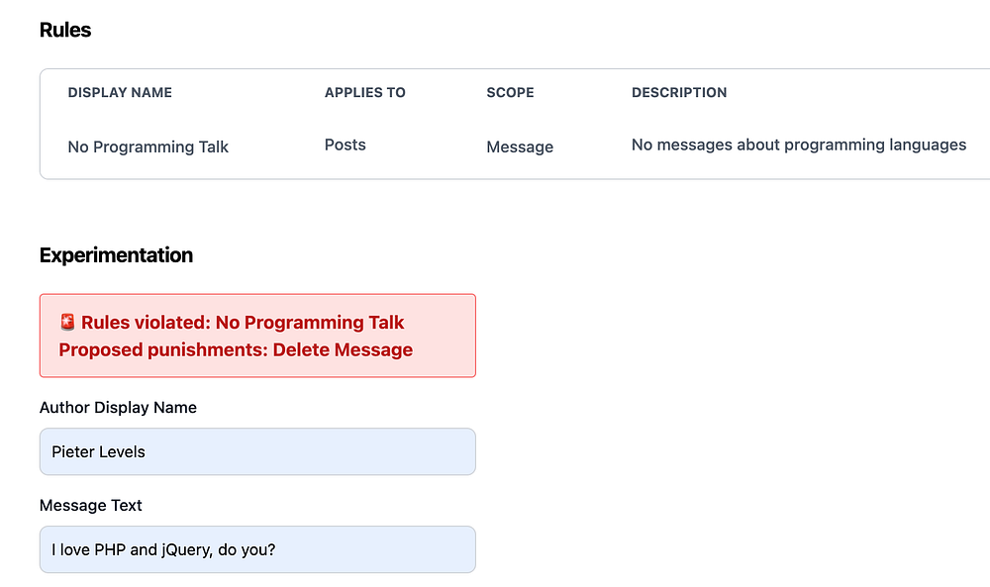Click the SCOPE column header
This screenshot has height=587, width=990.
510,92
